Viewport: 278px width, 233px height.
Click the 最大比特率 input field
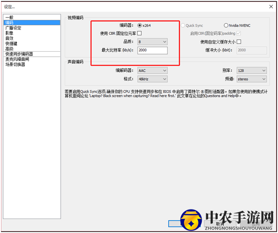point(152,50)
